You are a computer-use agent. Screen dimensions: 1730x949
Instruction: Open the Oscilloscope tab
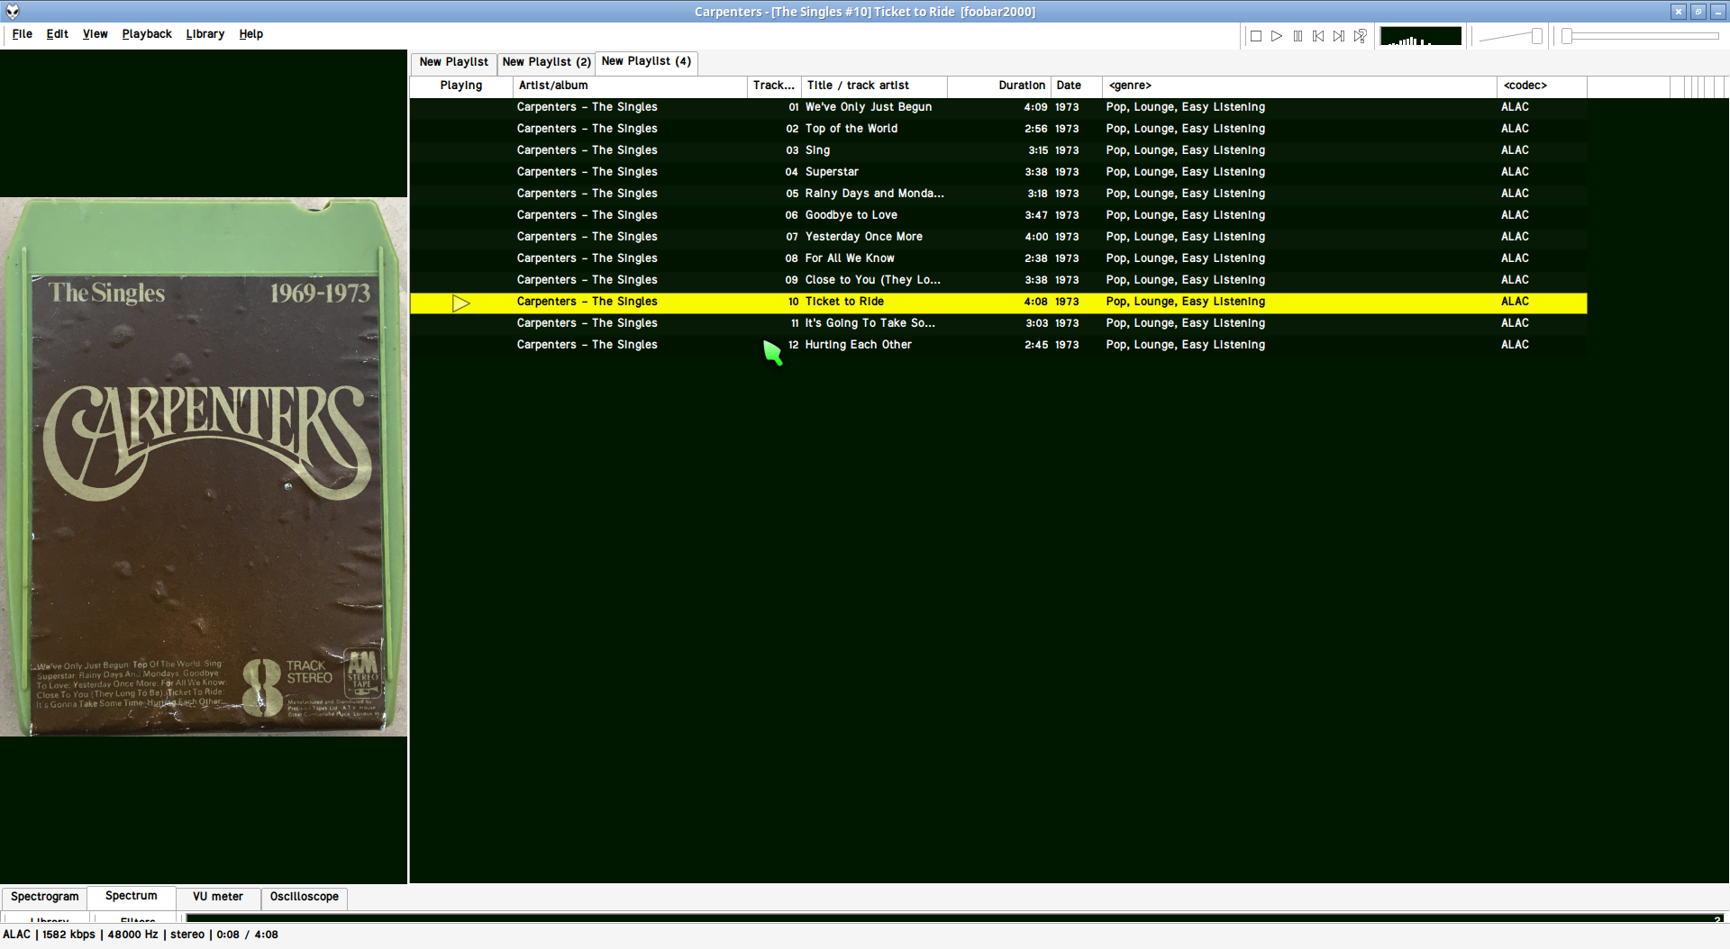pos(305,897)
